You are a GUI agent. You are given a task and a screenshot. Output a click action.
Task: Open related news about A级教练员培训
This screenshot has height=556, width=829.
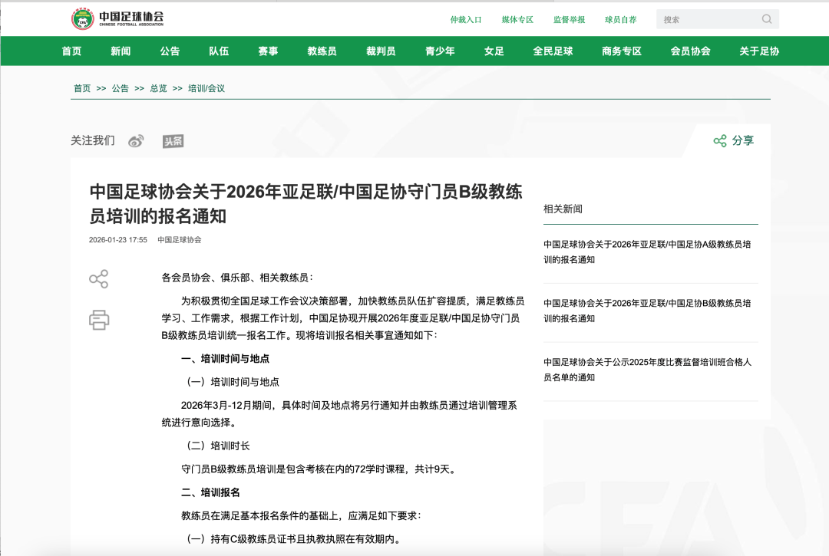tap(647, 252)
